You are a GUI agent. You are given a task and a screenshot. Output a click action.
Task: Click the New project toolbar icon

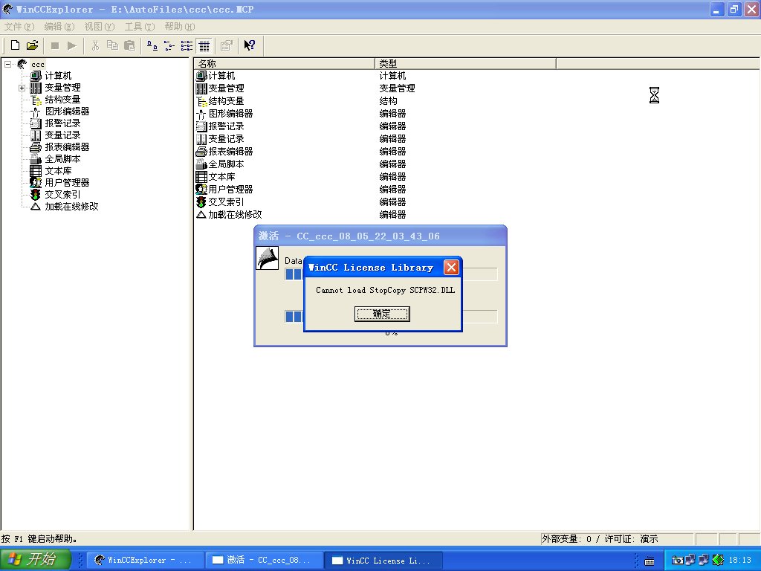tap(15, 45)
